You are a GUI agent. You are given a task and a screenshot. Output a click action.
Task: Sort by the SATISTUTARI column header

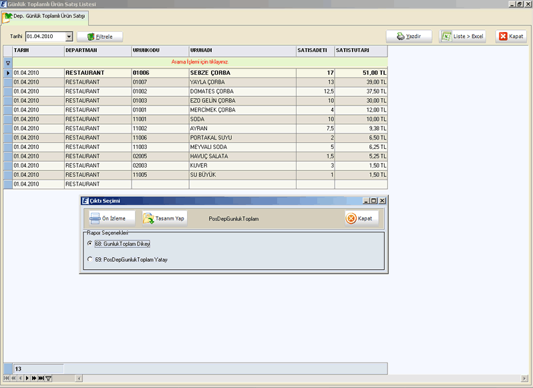(x=361, y=50)
